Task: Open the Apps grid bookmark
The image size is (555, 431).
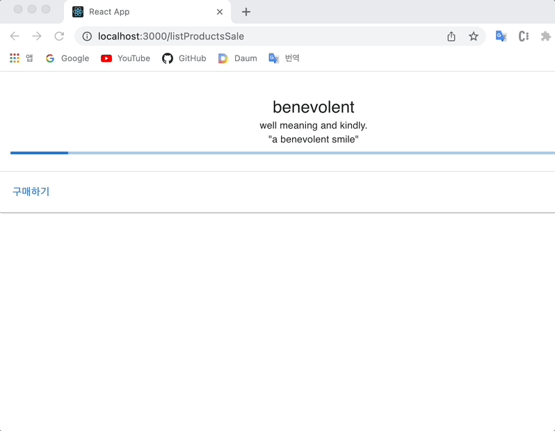Action: (x=22, y=58)
